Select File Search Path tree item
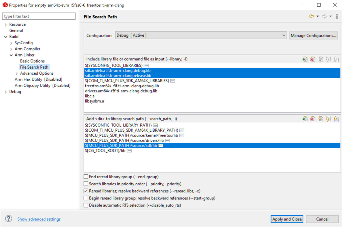This screenshot has height=227, width=342. click(34, 67)
